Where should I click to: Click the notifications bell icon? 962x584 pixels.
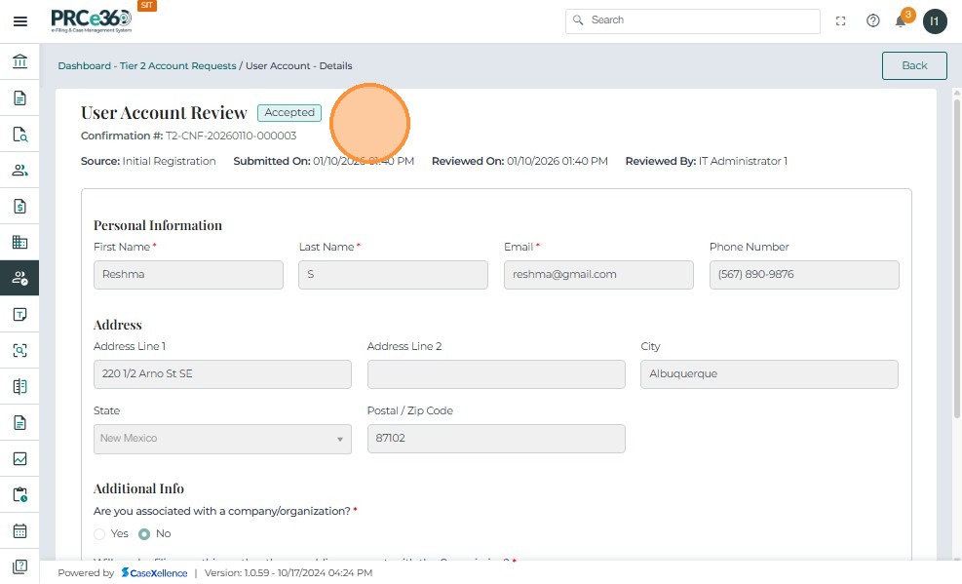click(x=901, y=21)
